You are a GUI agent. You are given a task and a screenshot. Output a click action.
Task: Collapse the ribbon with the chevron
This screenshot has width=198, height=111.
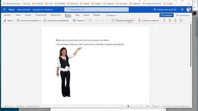click(191, 22)
